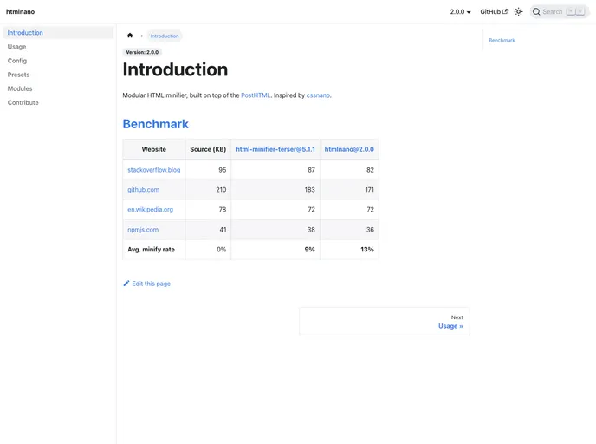This screenshot has height=444, width=596.
Task: Click the Benchmark section heading
Action: tap(155, 124)
